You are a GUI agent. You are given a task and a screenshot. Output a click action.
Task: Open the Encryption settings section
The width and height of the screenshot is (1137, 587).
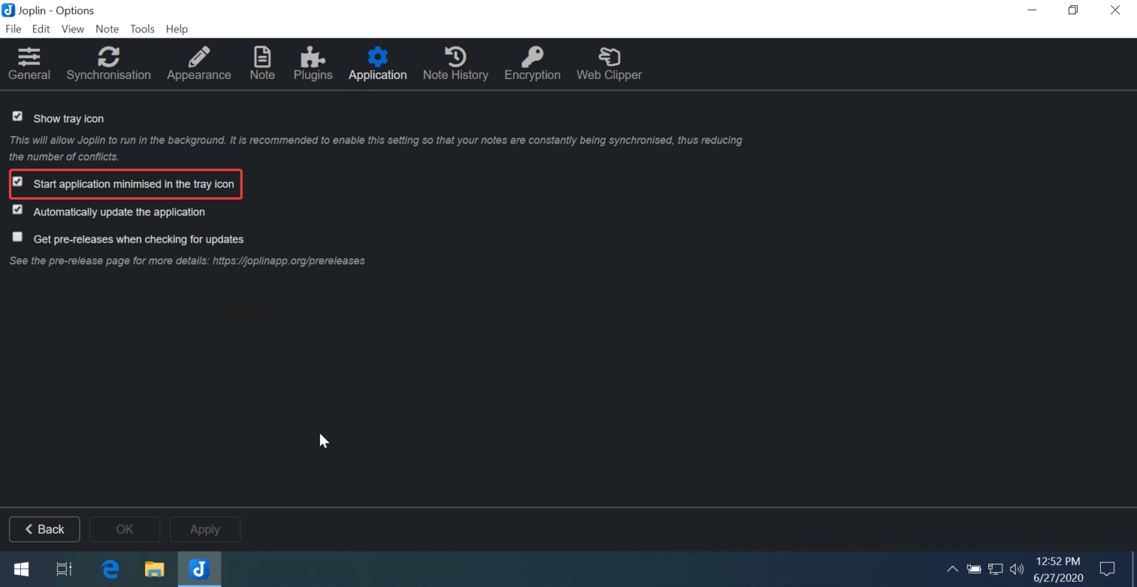(x=532, y=64)
